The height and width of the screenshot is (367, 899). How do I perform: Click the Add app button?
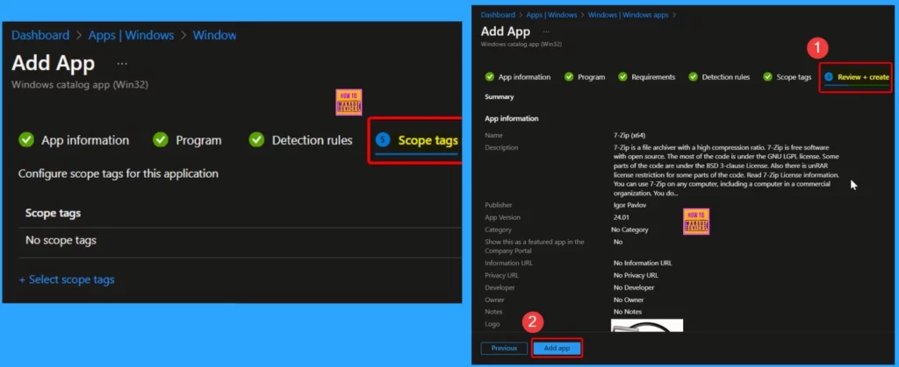(557, 348)
